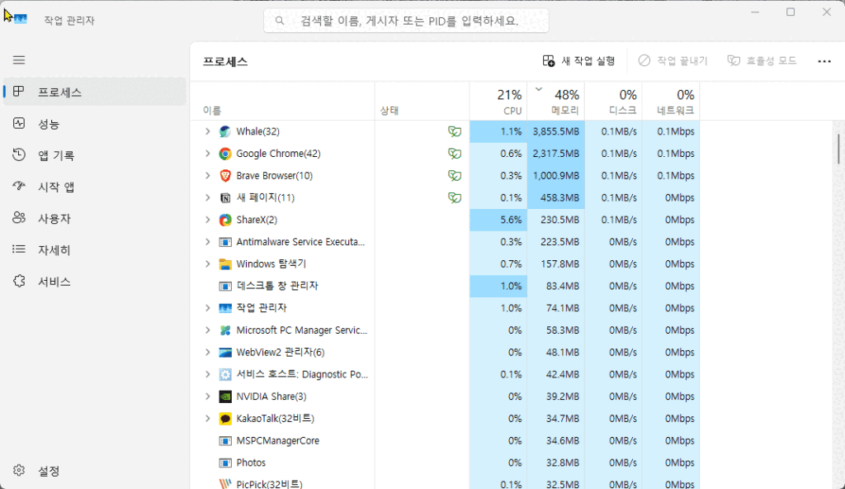This screenshot has width=845, height=489.
Task: Click the Windows 탐색기 folder icon
Action: tap(225, 264)
